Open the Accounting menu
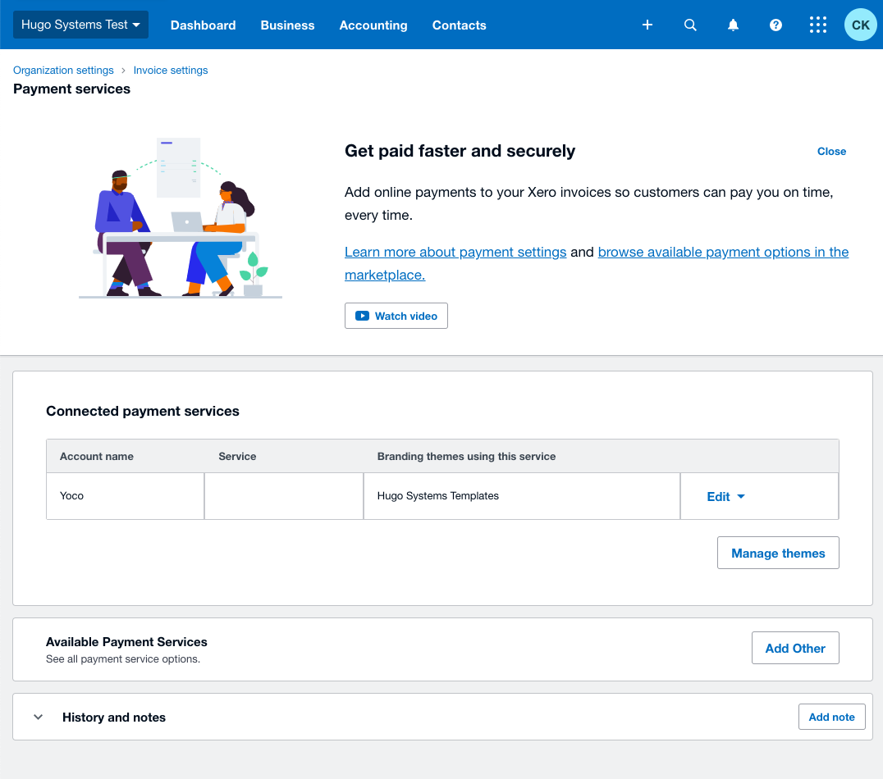 pos(373,25)
